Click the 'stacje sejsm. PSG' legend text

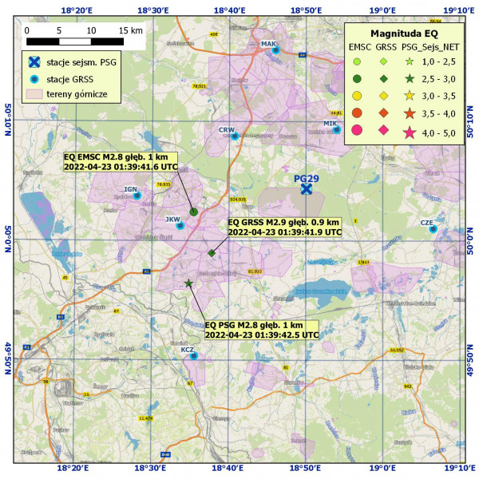click(81, 62)
